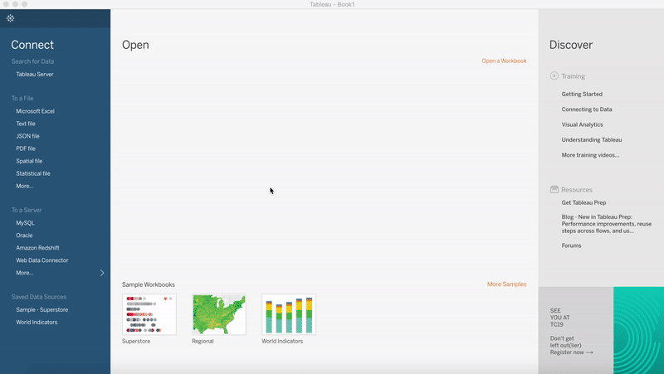Screen dimensions: 664x374
Task: Read the Blog - New in Tableau Prep post
Action: tap(607, 224)
